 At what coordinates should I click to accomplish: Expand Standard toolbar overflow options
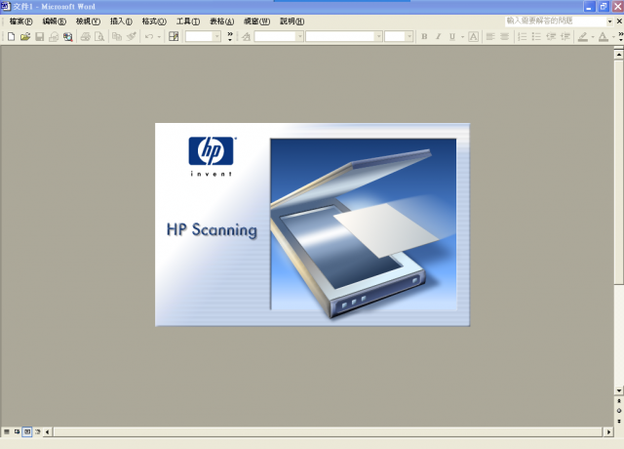(230, 37)
